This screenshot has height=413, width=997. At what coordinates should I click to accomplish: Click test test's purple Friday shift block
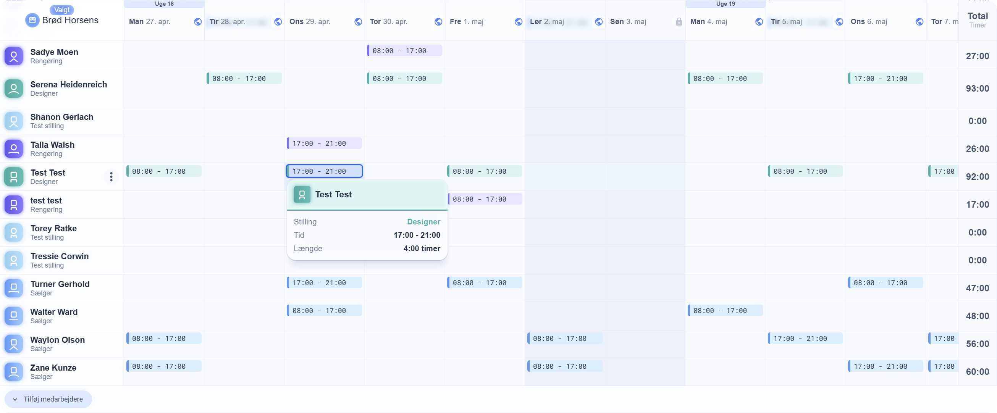coord(485,199)
